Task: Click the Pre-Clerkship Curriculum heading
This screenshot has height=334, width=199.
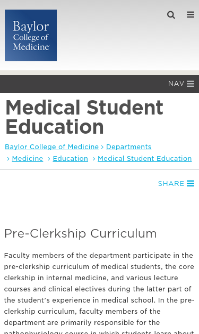Action: pos(81,233)
